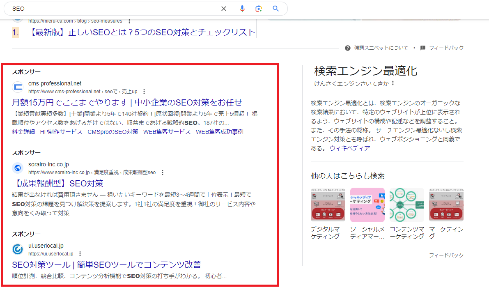Click the 強調スニペットについて help icon
The width and height of the screenshot is (489, 292).
pos(348,48)
